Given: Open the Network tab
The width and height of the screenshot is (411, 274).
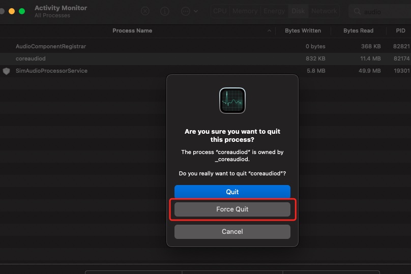Looking at the screenshot, I should pos(324,11).
